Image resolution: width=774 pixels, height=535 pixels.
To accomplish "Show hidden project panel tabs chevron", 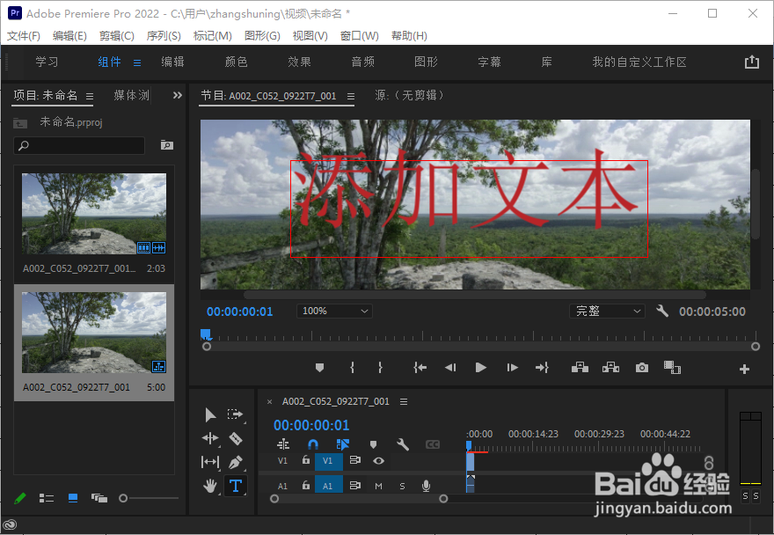I will tap(178, 95).
